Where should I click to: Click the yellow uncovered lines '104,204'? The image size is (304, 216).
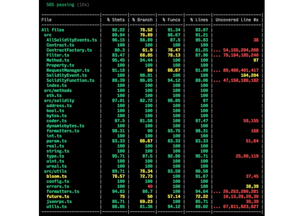[x=250, y=75]
